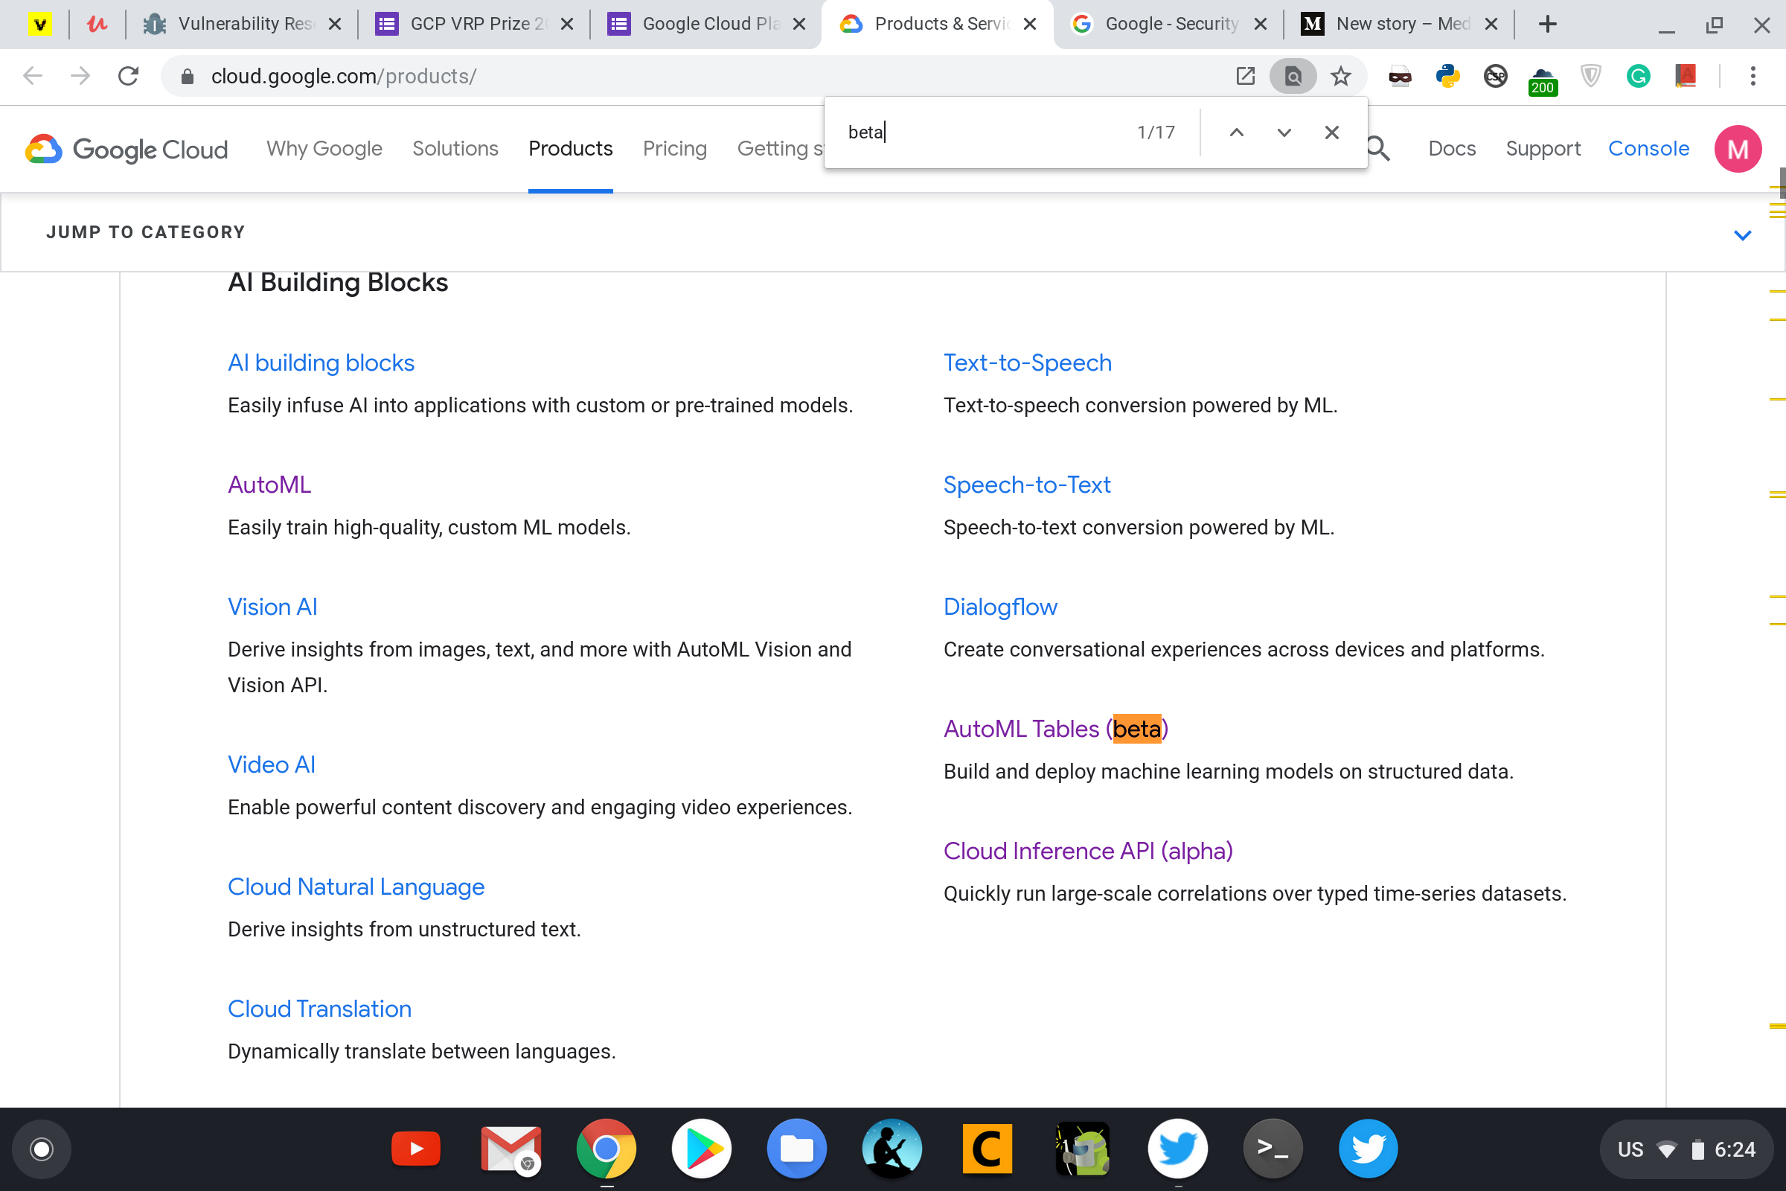Click the Python extension icon
This screenshot has height=1191, width=1786.
coord(1447,76)
